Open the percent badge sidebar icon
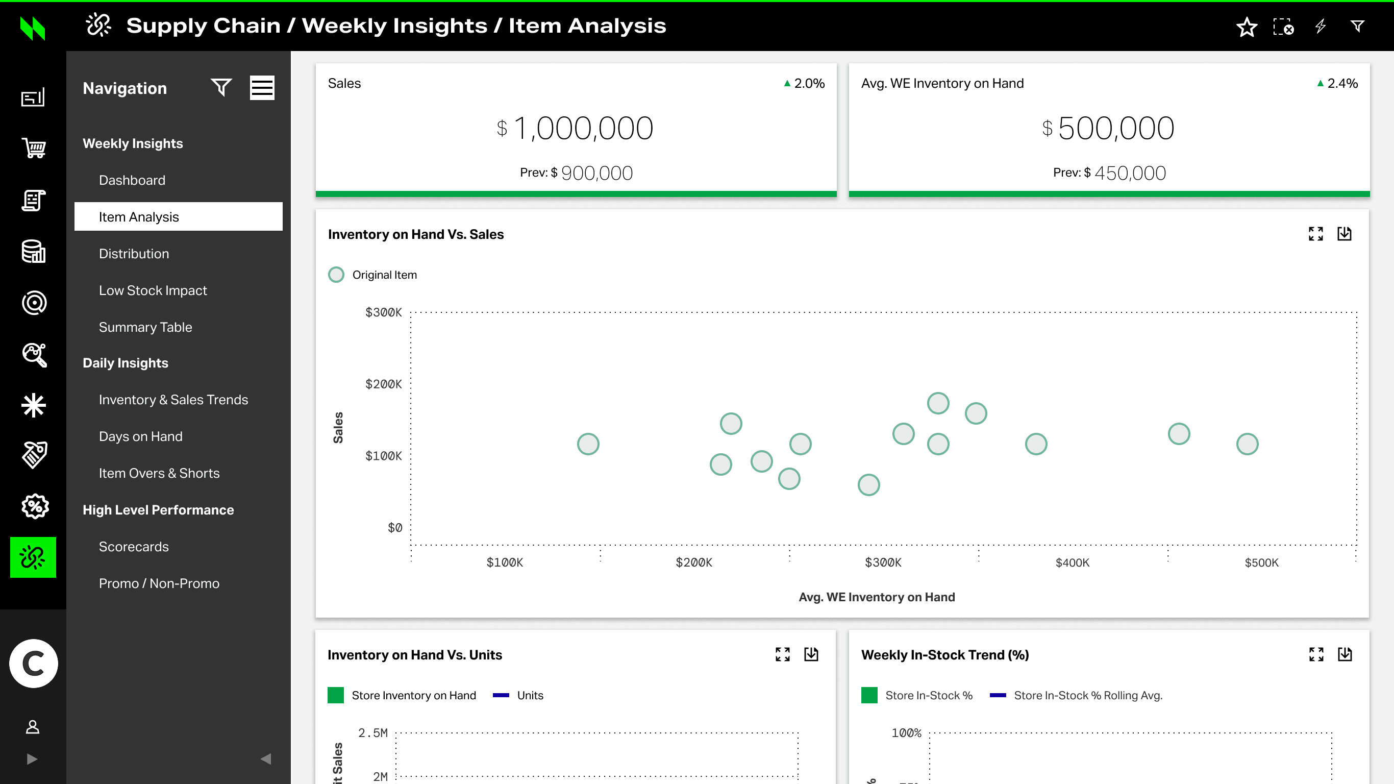Image resolution: width=1394 pixels, height=784 pixels. pyautogui.click(x=35, y=506)
